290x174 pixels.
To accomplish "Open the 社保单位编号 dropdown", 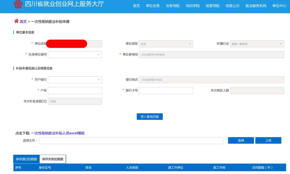I will click(x=99, y=55).
